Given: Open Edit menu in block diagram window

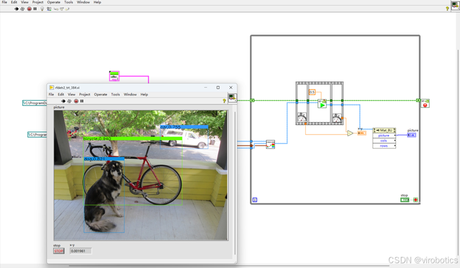Looking at the screenshot, I should pos(14,2).
